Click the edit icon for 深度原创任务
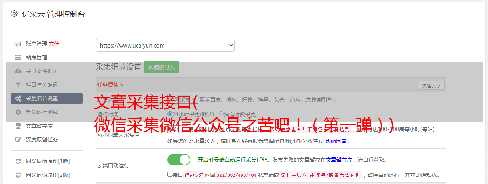488x184 pixels. tap(18, 140)
